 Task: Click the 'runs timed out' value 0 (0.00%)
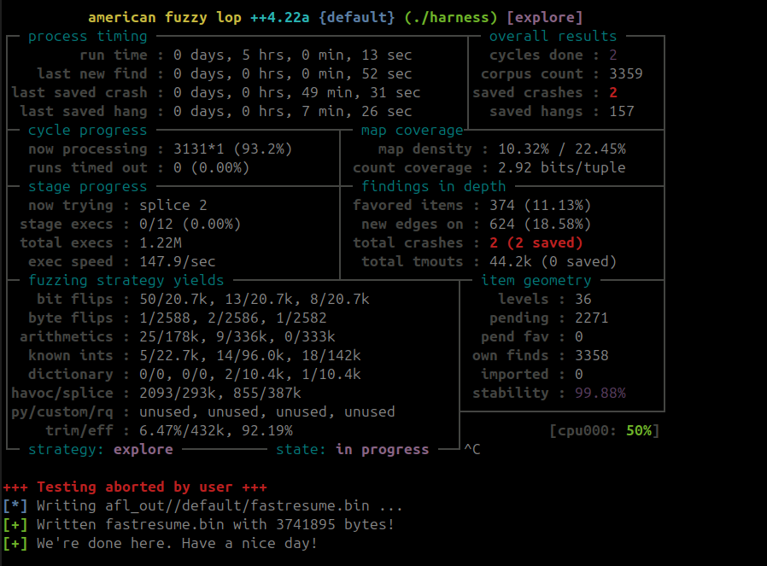(211, 168)
